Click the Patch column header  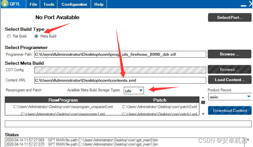pos(160,100)
